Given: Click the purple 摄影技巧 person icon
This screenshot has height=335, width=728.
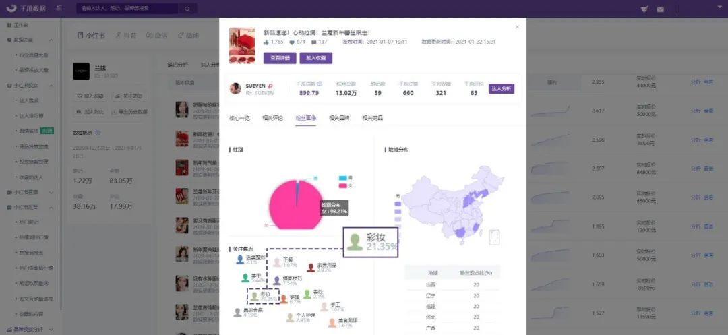Looking at the screenshot, I should pyautogui.click(x=277, y=280).
